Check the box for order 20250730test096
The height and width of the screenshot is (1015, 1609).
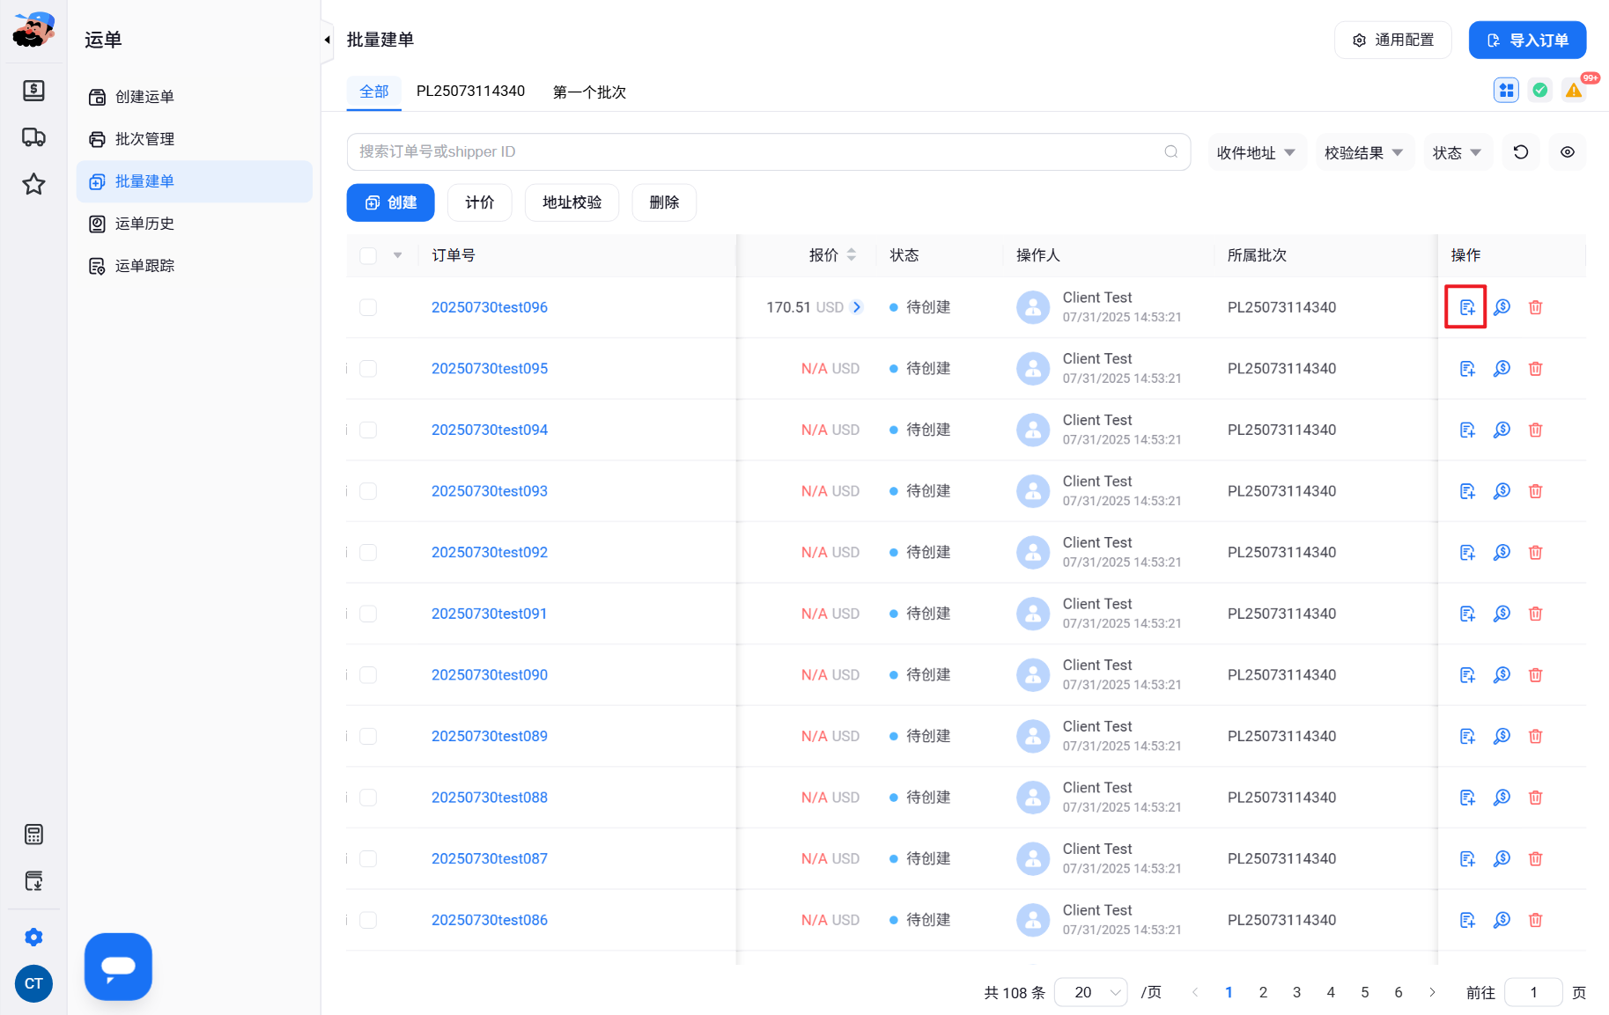tap(368, 307)
